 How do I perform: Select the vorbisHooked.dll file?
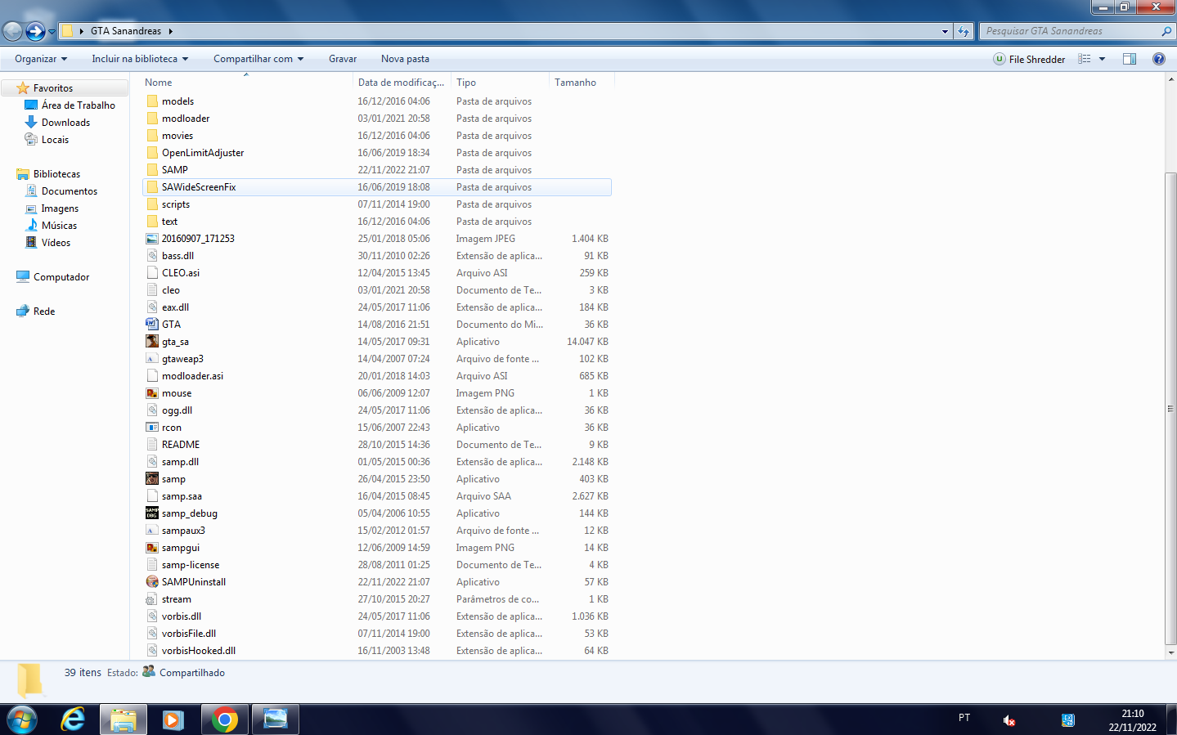(x=198, y=651)
